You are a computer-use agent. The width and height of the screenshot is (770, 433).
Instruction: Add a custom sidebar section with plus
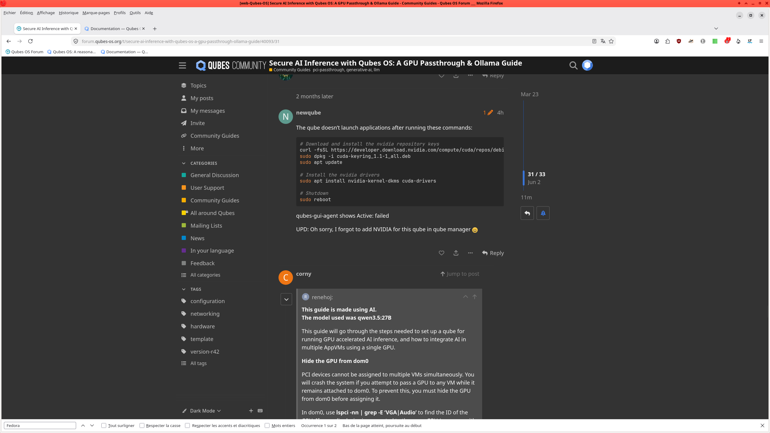pyautogui.click(x=251, y=411)
